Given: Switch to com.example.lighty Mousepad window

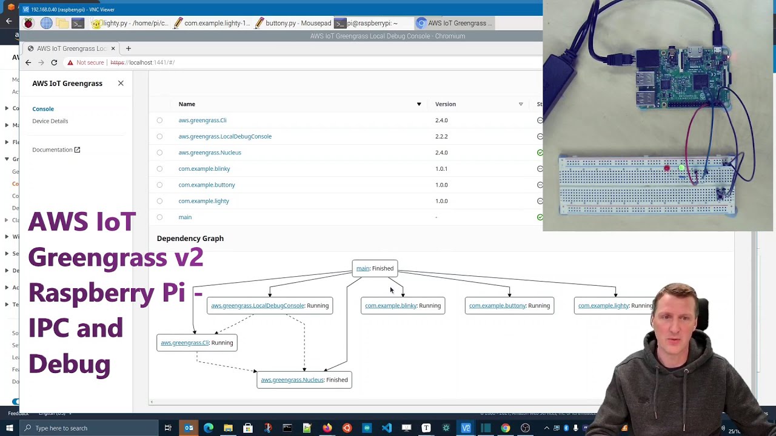Looking at the screenshot, I should tap(212, 23).
